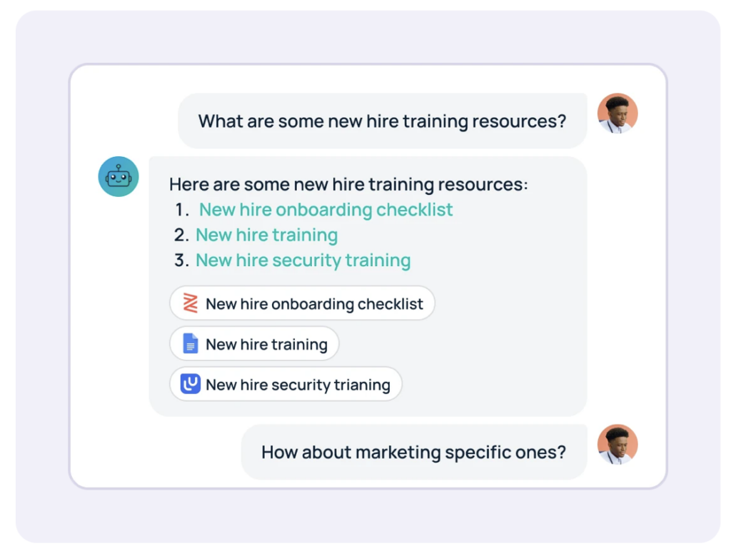Open the "New hire training" link

[266, 235]
